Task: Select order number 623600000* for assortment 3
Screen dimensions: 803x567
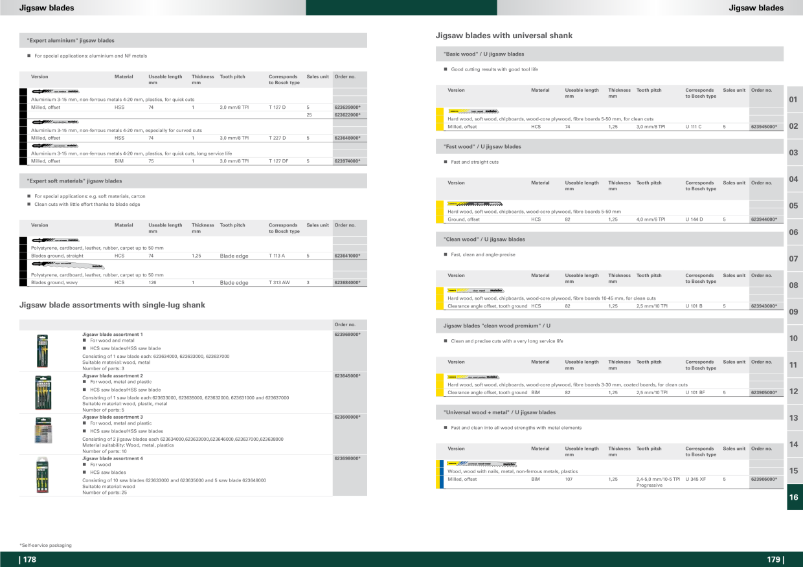Action: [x=347, y=417]
